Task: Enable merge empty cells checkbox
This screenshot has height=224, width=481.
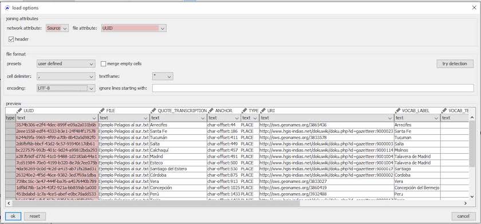Action: [104, 63]
